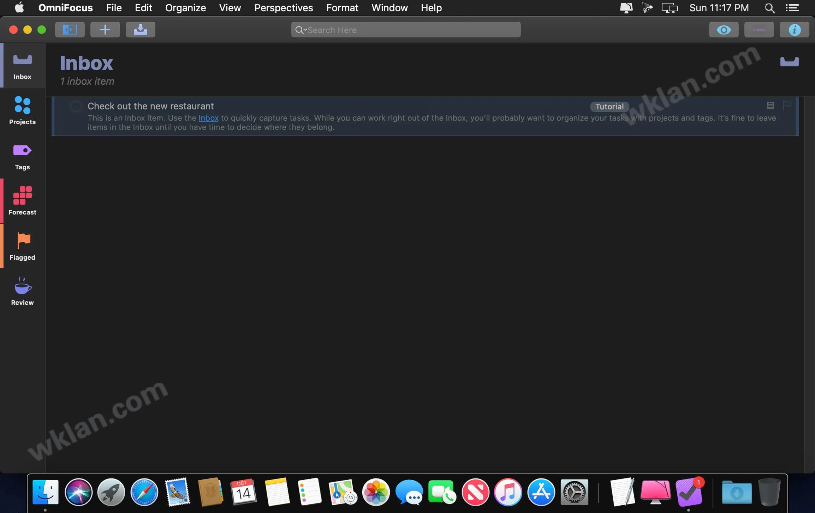The width and height of the screenshot is (815, 513).
Task: Open Contacts book in Dock
Action: pyautogui.click(x=210, y=492)
